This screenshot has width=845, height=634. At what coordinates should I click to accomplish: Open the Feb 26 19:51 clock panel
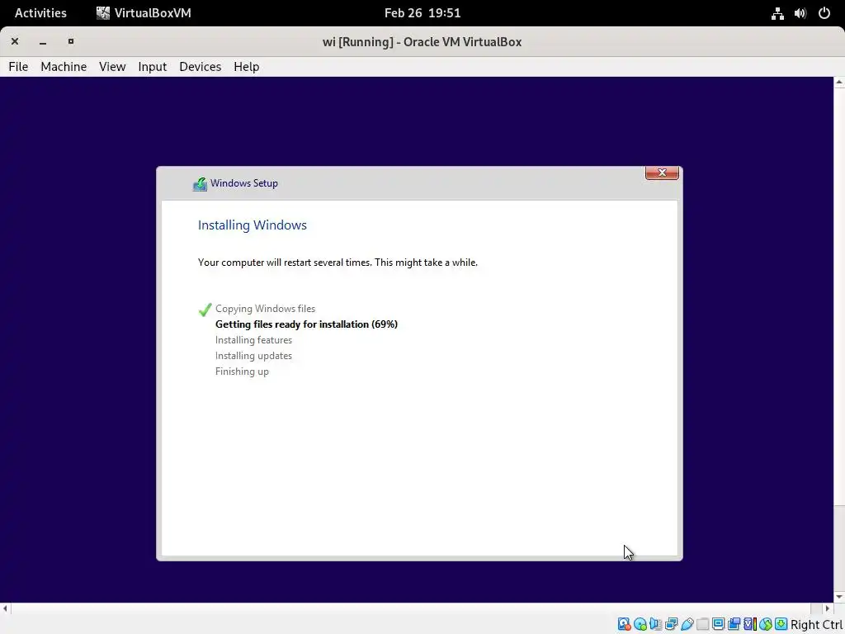(422, 13)
